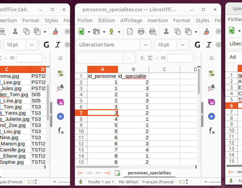
Task: Click the new spreadsheet icon in the personnes_specialites window
Action: click(81, 32)
